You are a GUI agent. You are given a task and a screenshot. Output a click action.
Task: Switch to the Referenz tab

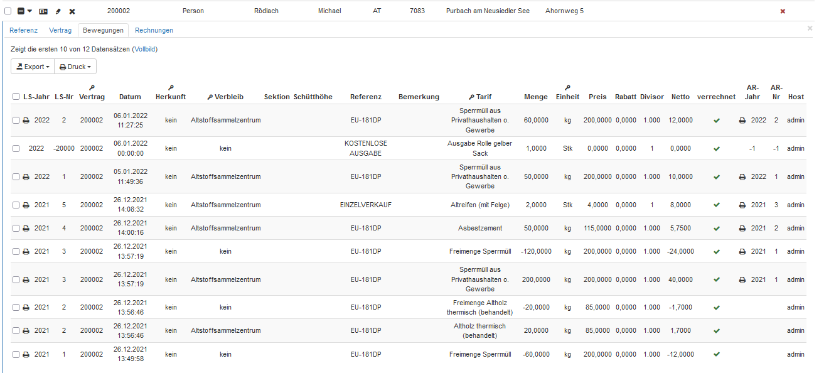pos(24,30)
